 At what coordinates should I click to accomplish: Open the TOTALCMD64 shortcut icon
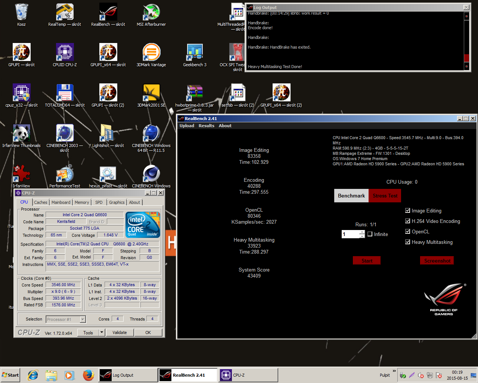pyautogui.click(x=65, y=93)
